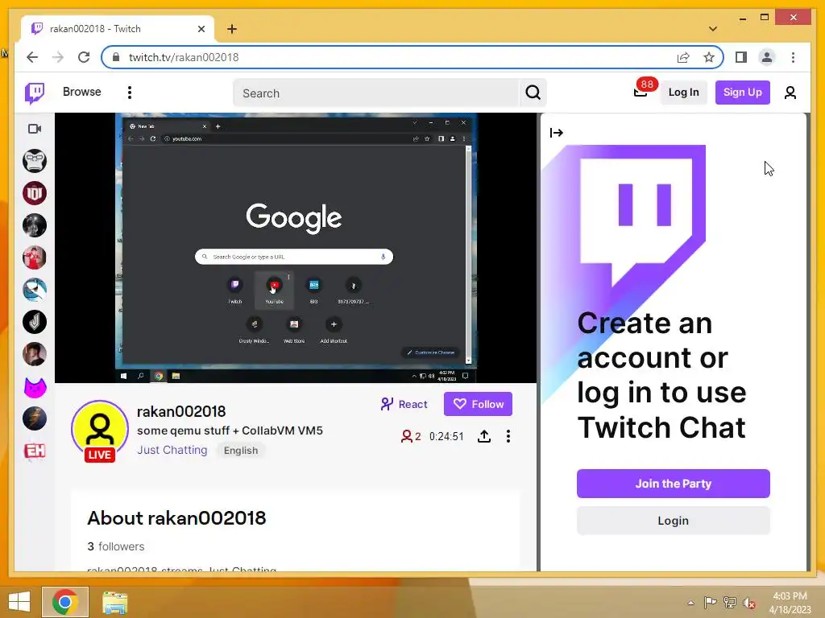Click the 3 followers text

point(116,546)
